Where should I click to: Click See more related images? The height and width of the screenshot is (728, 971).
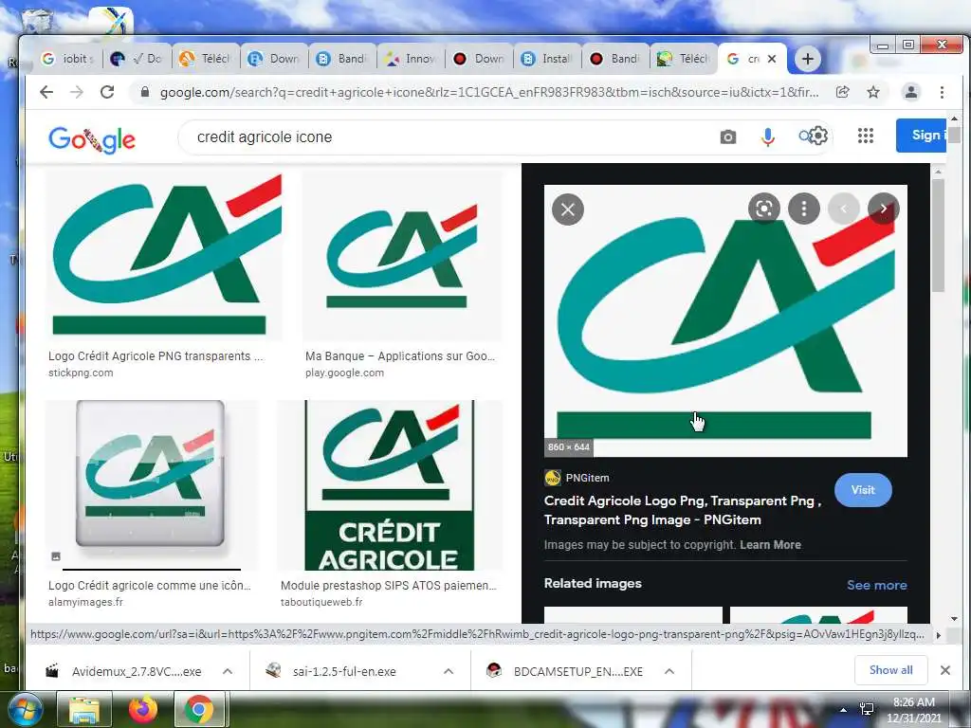click(877, 585)
